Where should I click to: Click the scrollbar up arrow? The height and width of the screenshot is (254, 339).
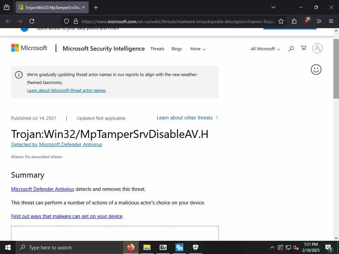(x=336, y=31)
